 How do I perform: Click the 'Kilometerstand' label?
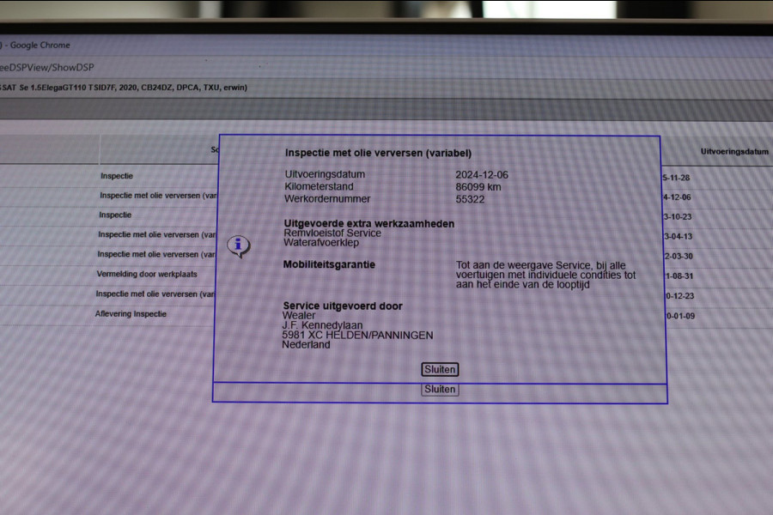(319, 187)
